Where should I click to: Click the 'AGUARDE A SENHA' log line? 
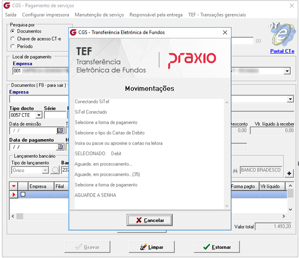pos(95,195)
